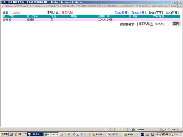Screen dimensions: 183x137
Task: Click the help question mark taskbar icon
Action: [x=152, y=134]
